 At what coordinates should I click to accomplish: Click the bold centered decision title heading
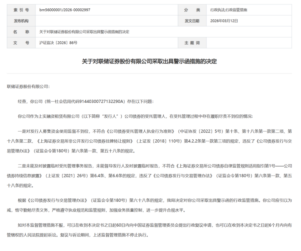point(149,61)
